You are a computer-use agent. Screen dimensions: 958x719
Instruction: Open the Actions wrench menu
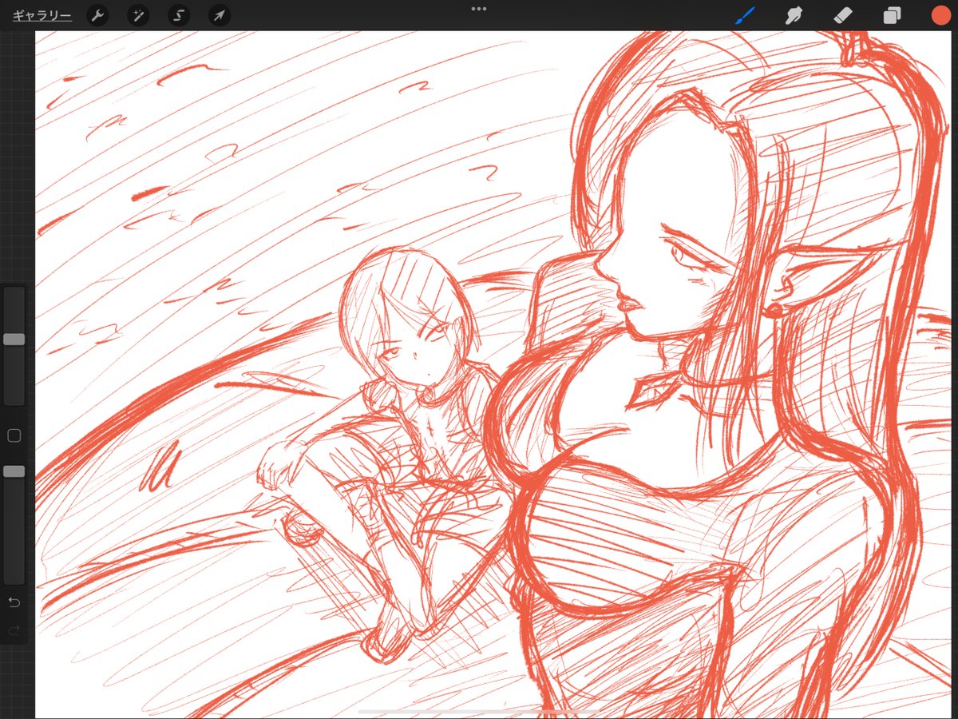coord(97,15)
